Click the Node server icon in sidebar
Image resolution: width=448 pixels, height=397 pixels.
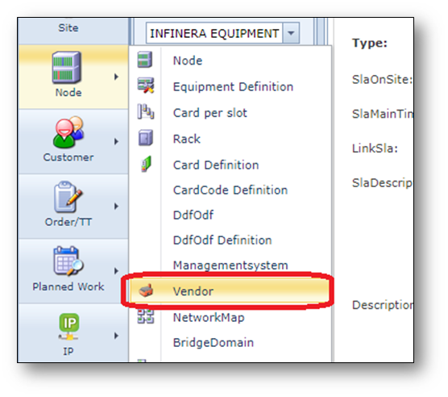pos(67,68)
